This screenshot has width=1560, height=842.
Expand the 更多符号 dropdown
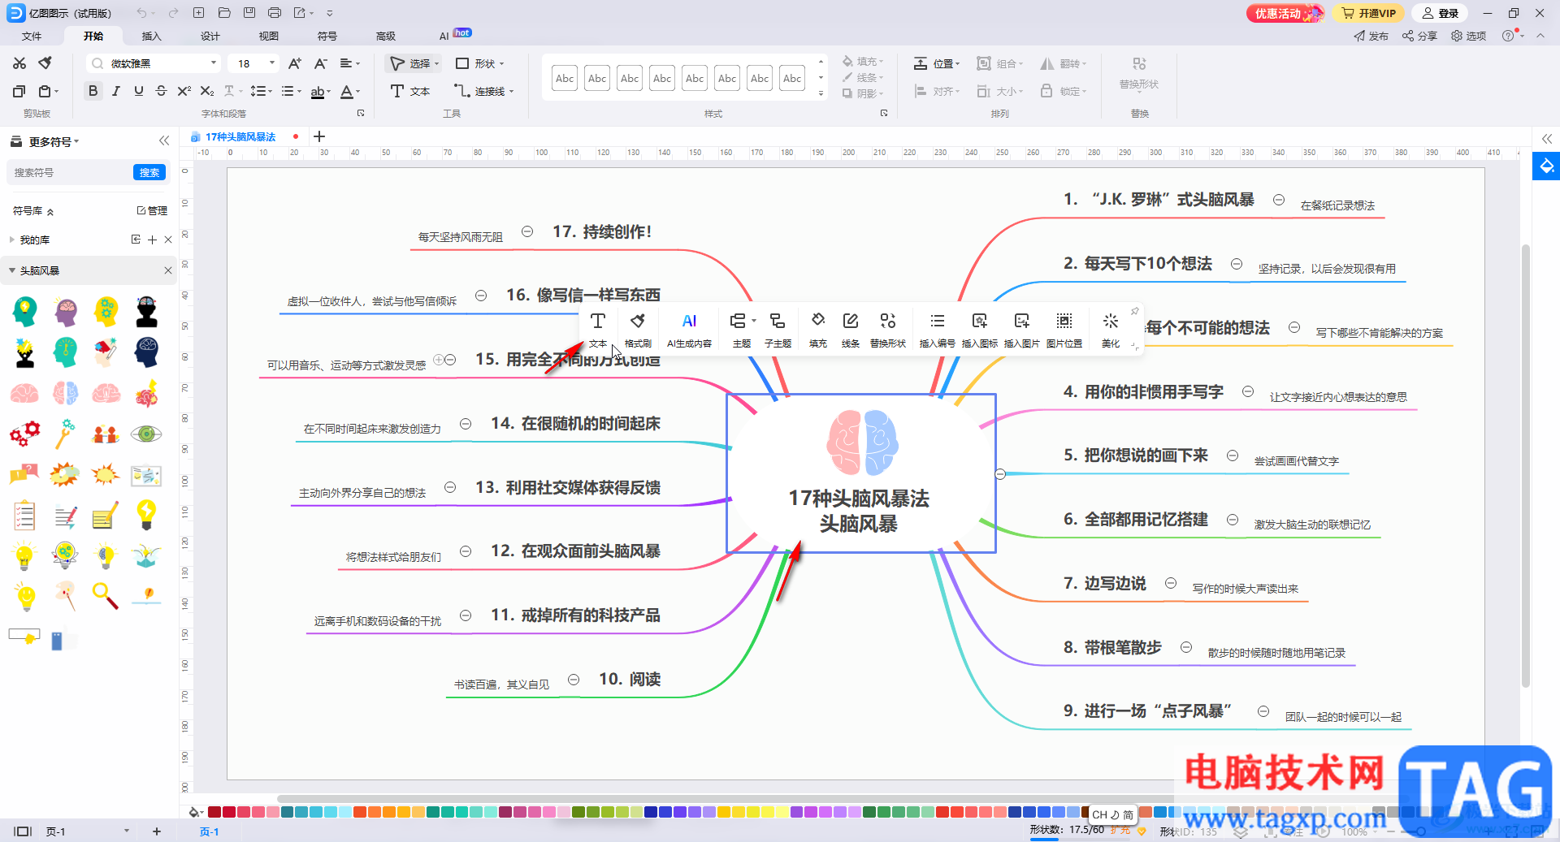pos(54,141)
